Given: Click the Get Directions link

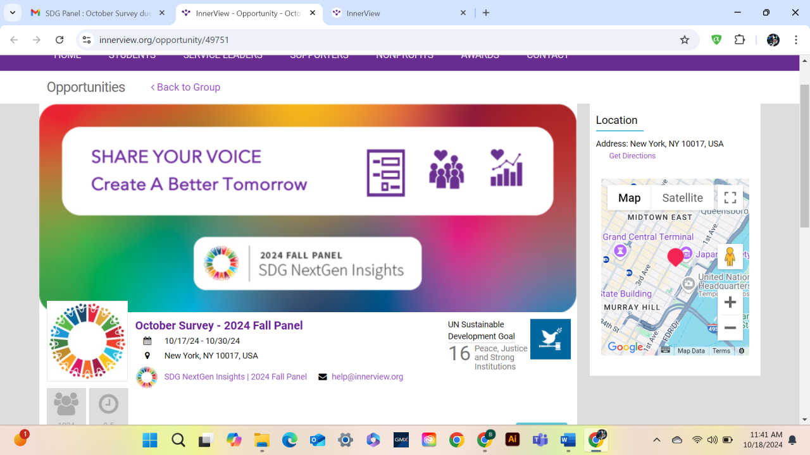Looking at the screenshot, I should [x=632, y=156].
